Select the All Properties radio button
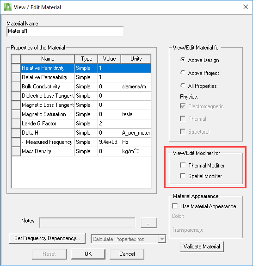Image resolution: width=253 pixels, height=266 pixels. 183,86
